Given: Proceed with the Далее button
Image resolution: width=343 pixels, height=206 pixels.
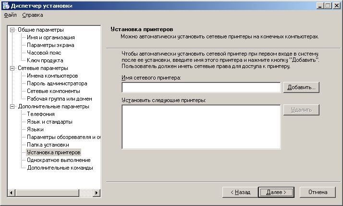Looking at the screenshot, I should click(276, 192).
